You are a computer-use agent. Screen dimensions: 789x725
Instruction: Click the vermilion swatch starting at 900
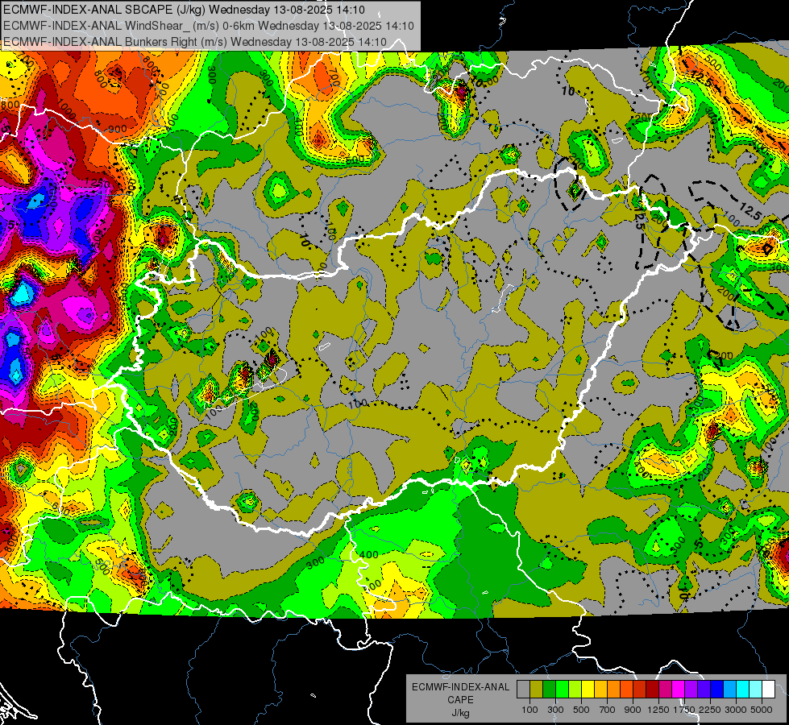tap(640, 690)
